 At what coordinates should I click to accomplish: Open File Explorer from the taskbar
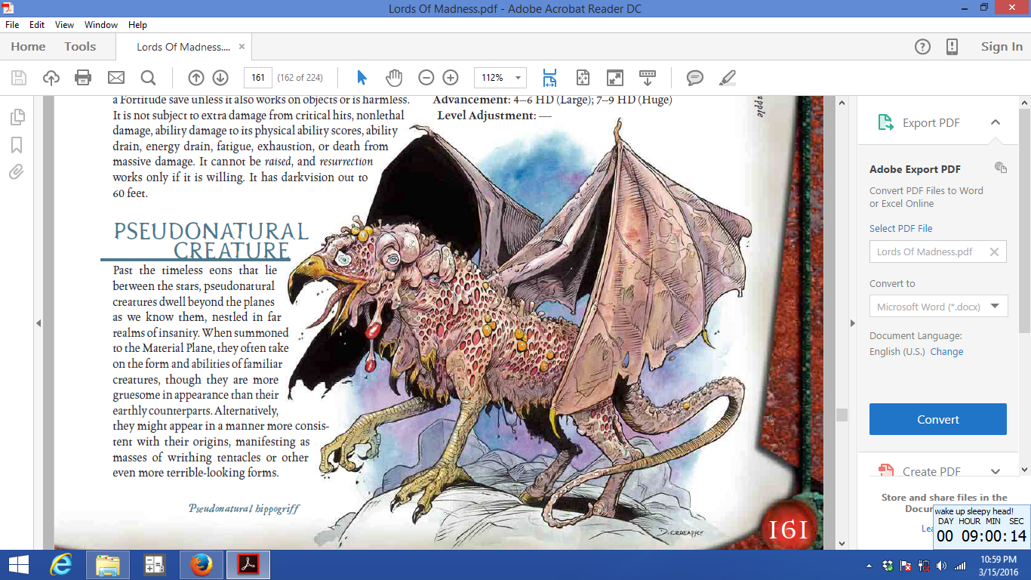tap(108, 565)
